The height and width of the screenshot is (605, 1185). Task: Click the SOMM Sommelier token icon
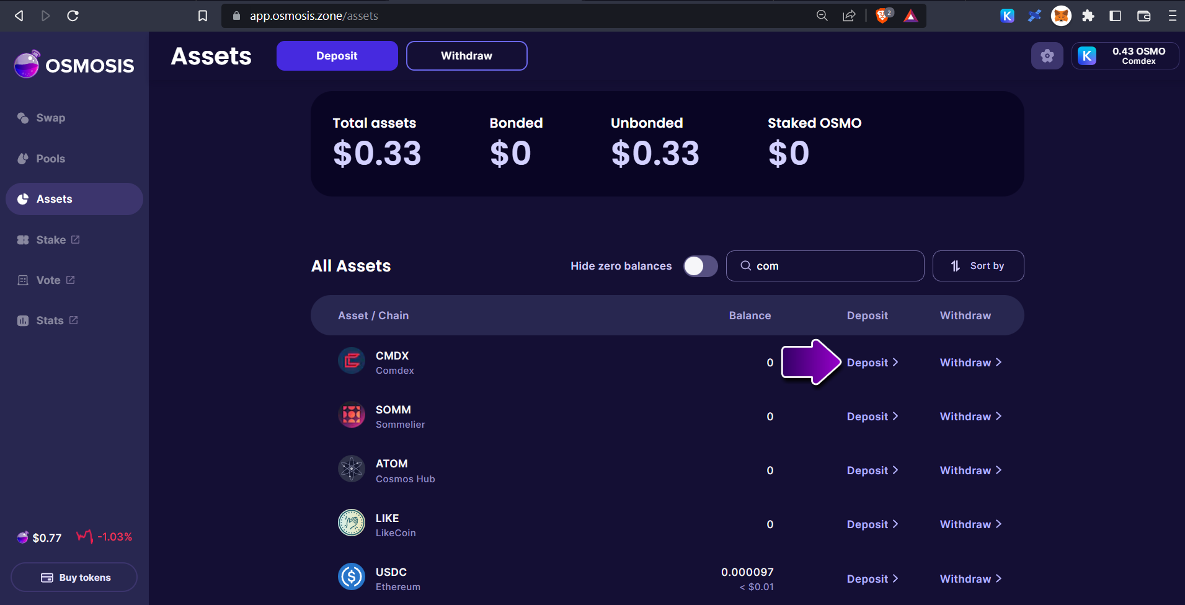(352, 415)
